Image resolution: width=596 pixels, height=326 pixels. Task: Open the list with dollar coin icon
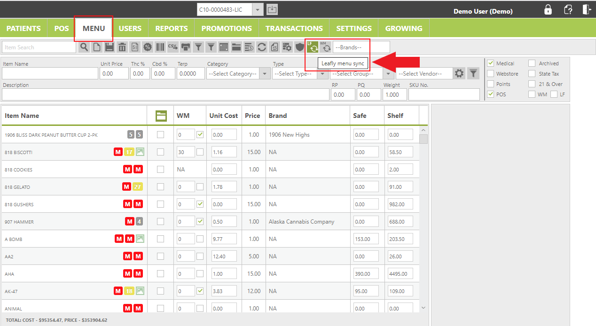pos(249,47)
